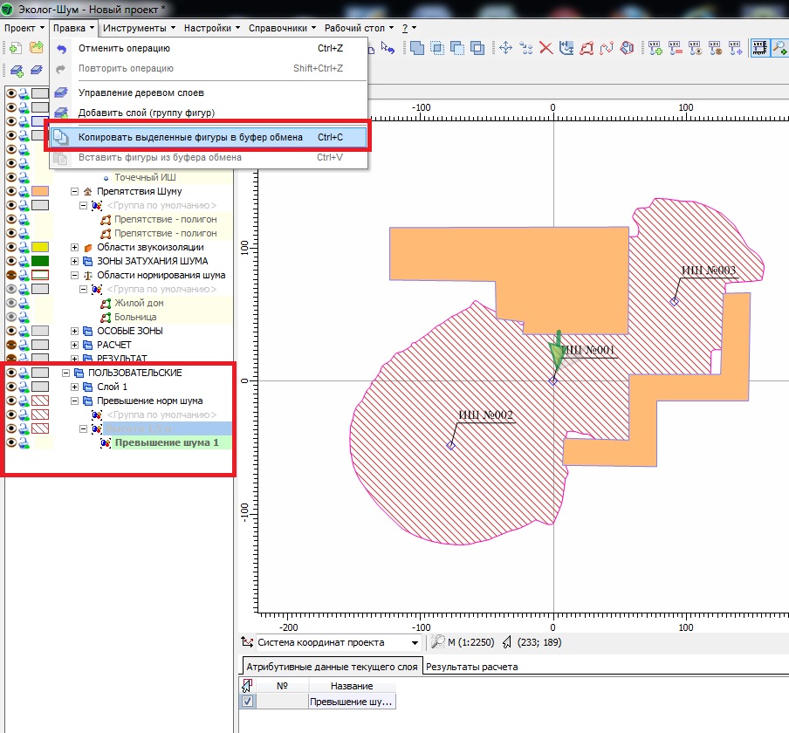Click the polyline curve tool in toolbar

[607, 48]
